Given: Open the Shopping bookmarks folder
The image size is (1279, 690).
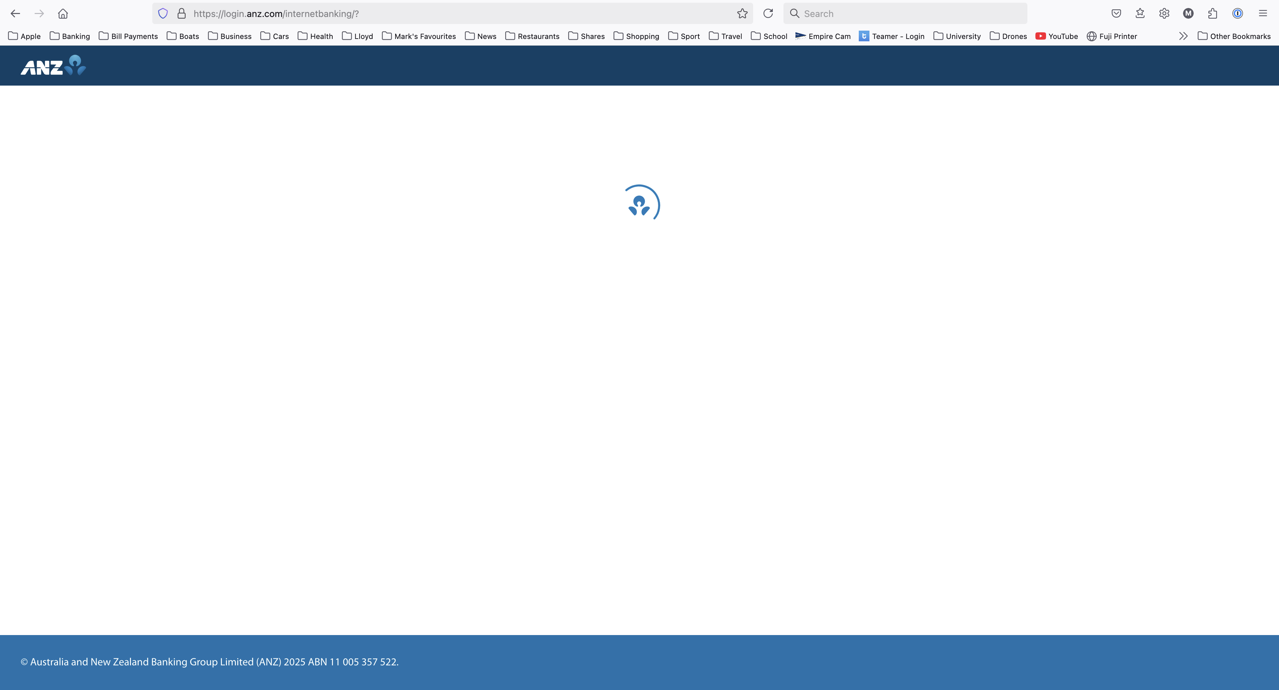Looking at the screenshot, I should coord(637,36).
